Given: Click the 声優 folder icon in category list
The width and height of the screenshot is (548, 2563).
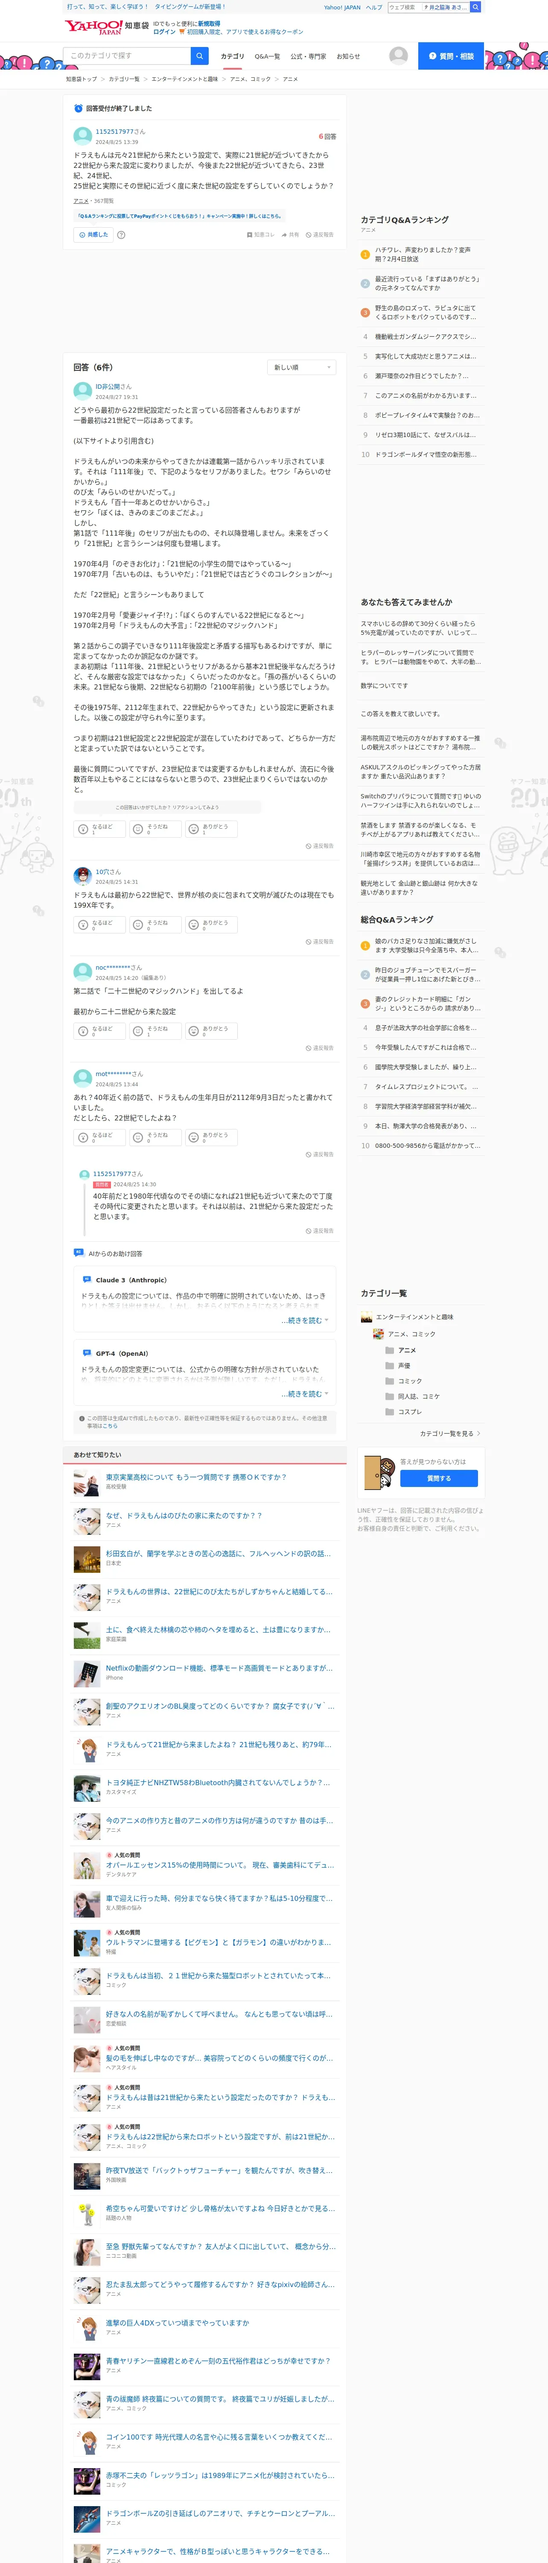Looking at the screenshot, I should coord(389,1365).
